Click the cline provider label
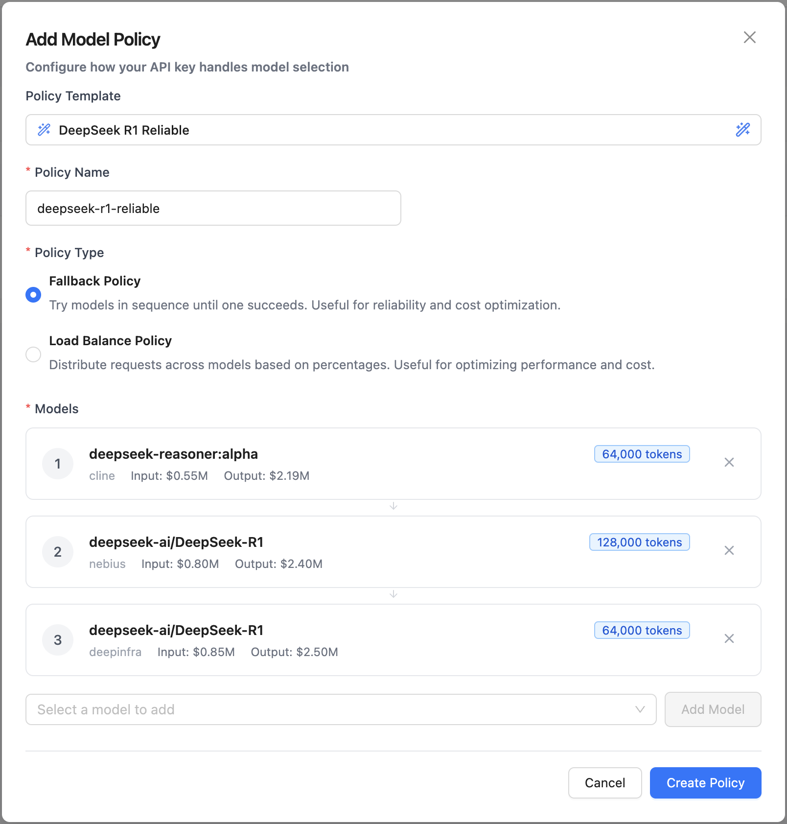Viewport: 787px width, 824px height. [102, 476]
